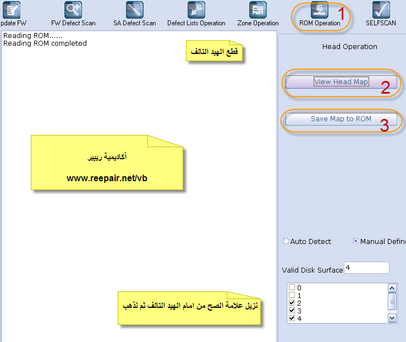Toggle the head 4 checkbox
The height and width of the screenshot is (342, 406).
[x=292, y=319]
